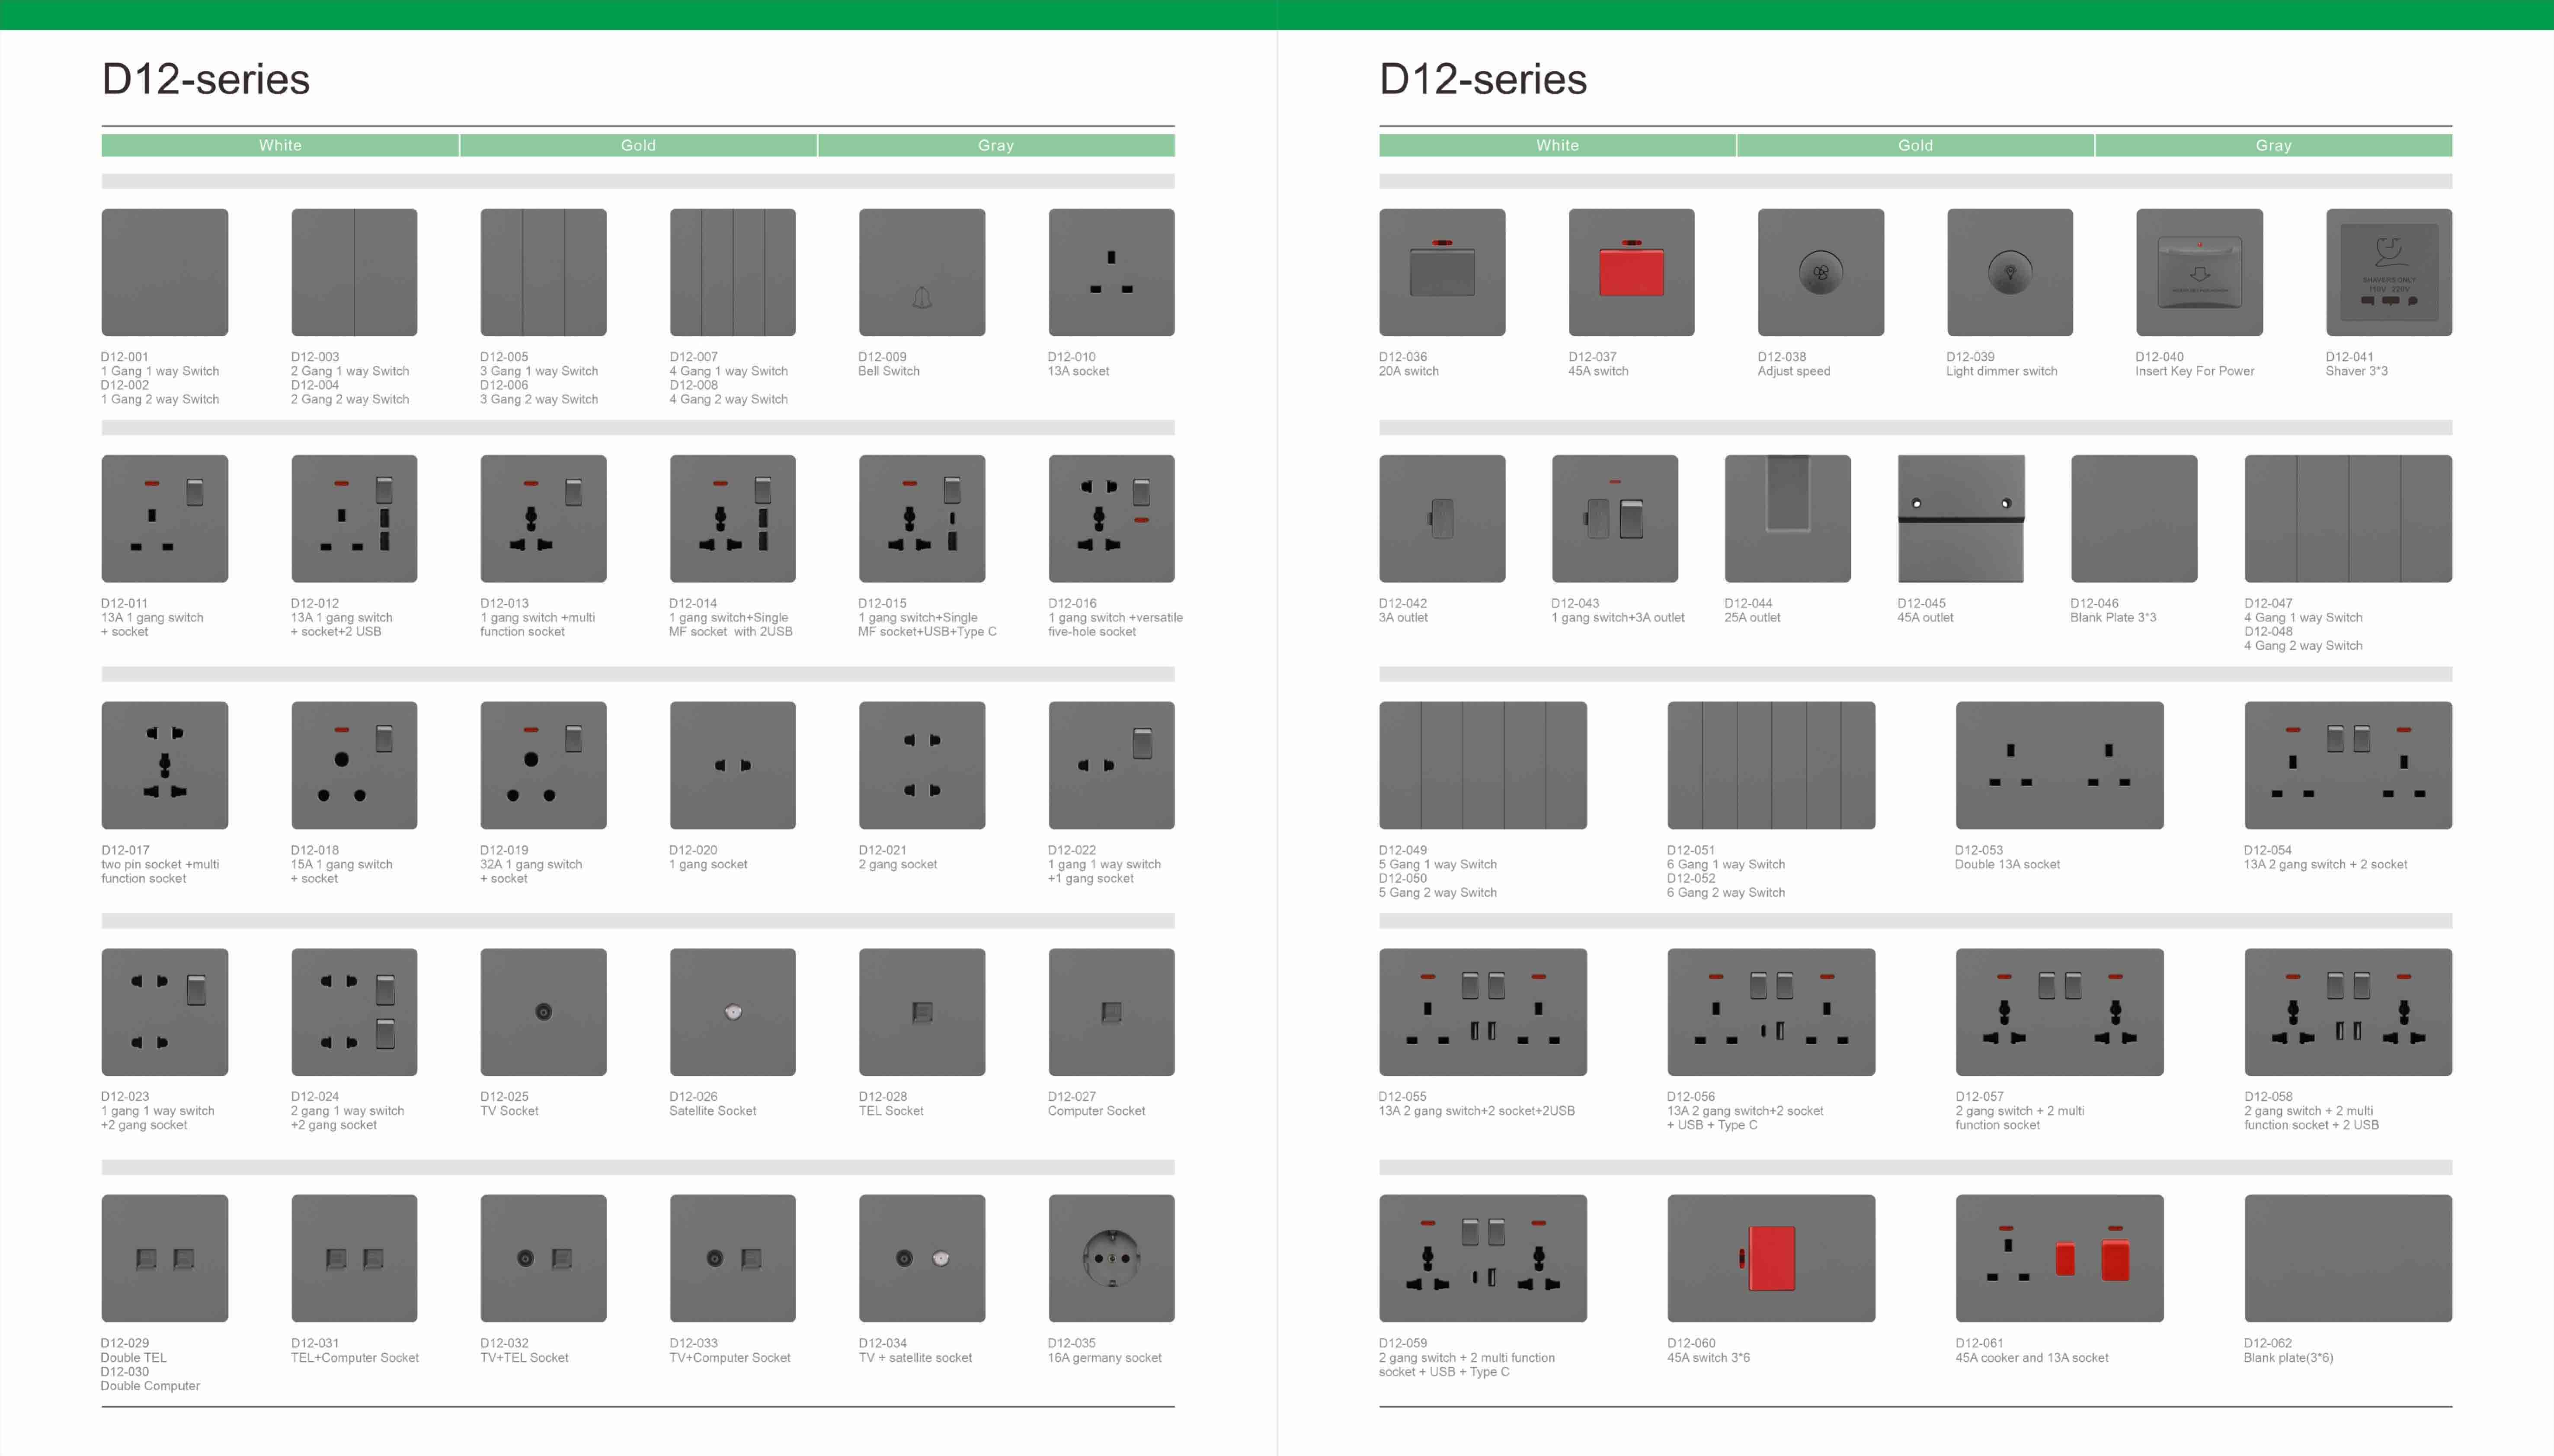Click D12-013 multi function socket image

click(543, 519)
